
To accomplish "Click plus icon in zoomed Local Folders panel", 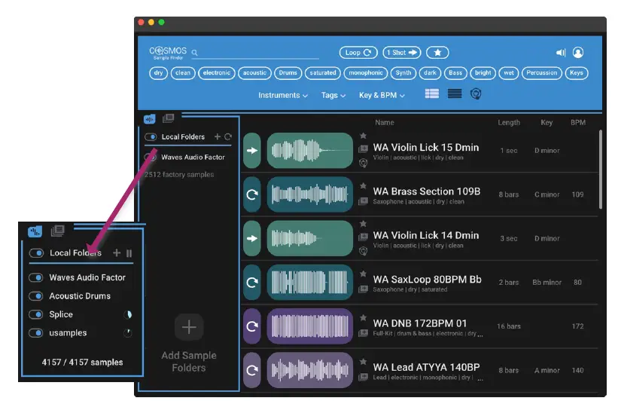I will (117, 252).
